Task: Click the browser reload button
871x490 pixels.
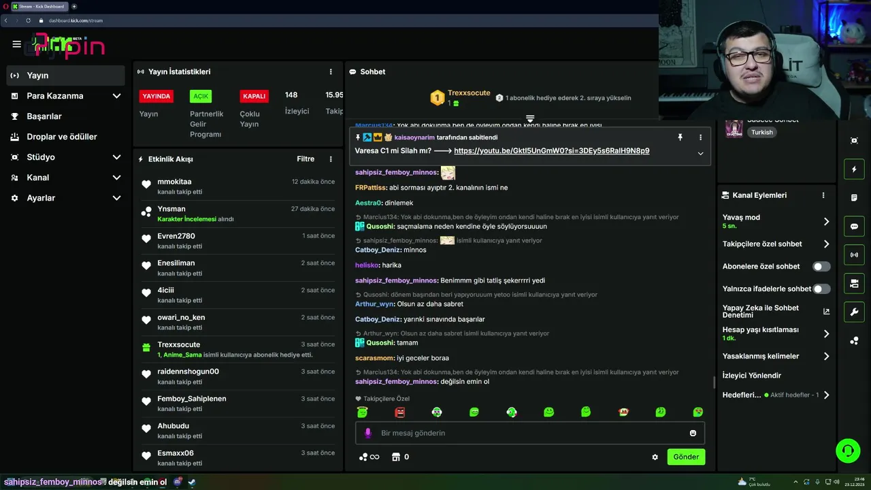Action: coord(29,20)
